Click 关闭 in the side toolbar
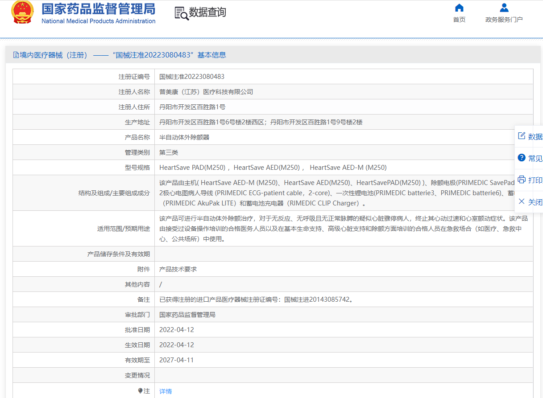Viewport: 543px width, 398px height. 535,202
